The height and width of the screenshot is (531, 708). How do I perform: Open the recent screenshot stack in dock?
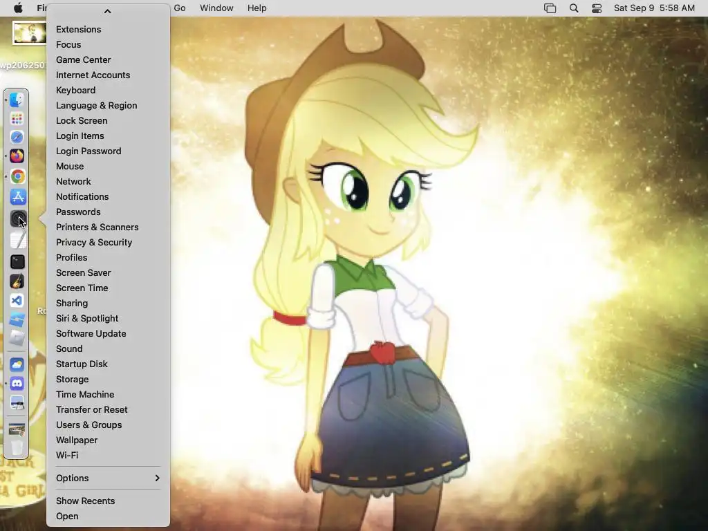(17, 429)
